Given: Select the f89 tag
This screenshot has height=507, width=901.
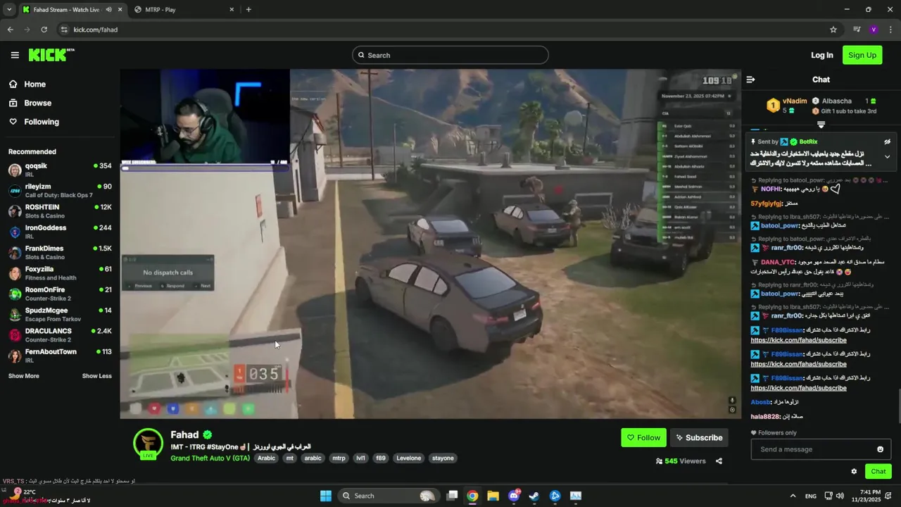Looking at the screenshot, I should coord(381,458).
